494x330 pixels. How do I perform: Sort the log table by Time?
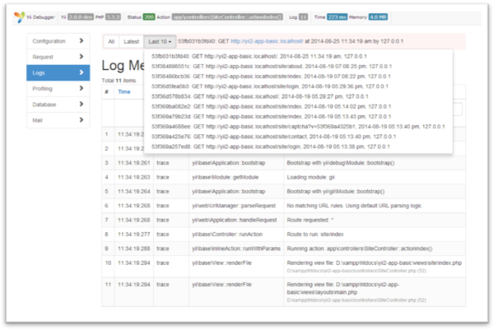tap(124, 92)
